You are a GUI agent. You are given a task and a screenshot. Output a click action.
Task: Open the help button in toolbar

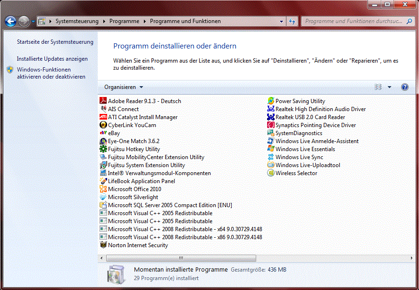(404, 87)
